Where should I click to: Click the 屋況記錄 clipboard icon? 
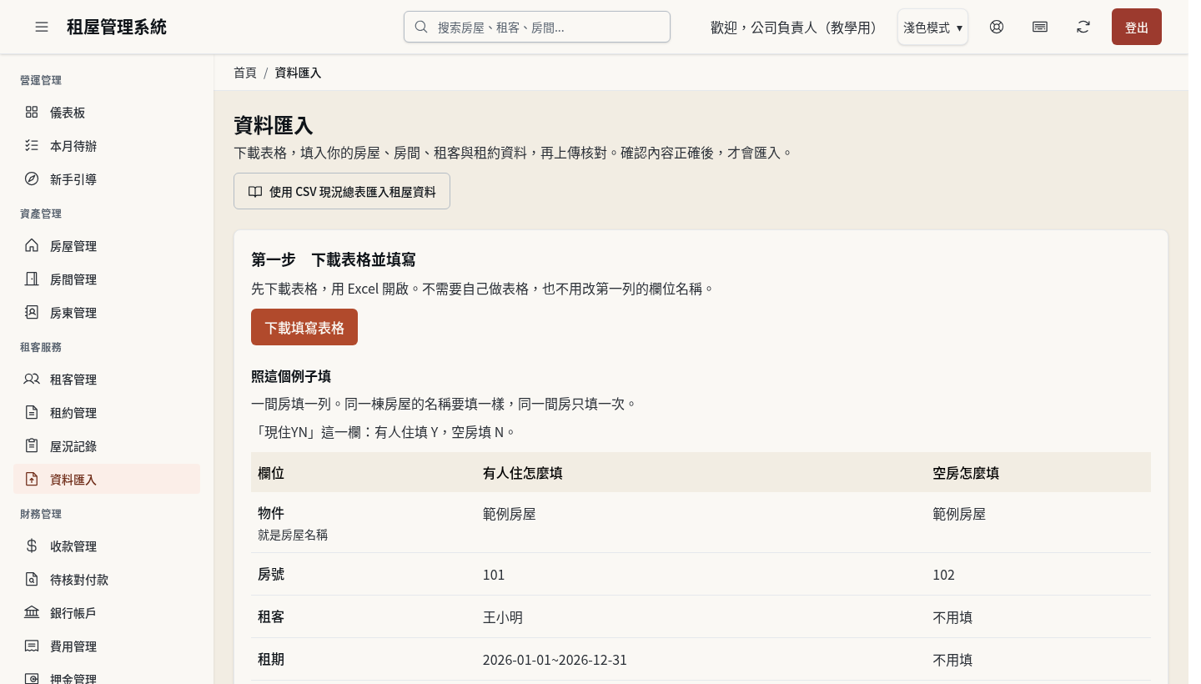pyautogui.click(x=32, y=445)
